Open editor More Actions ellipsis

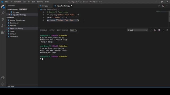[167, 6]
